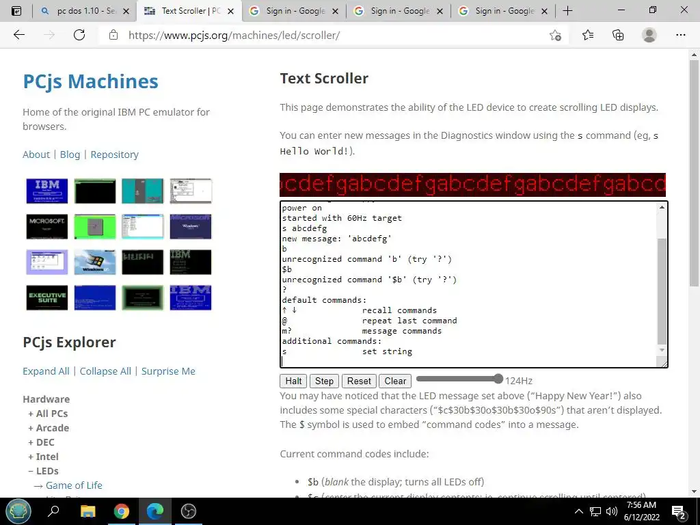
Task: Expand the DEC tree node
Action: (x=41, y=442)
